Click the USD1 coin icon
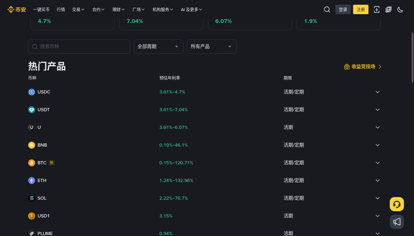This screenshot has width=414, height=236. [32, 216]
